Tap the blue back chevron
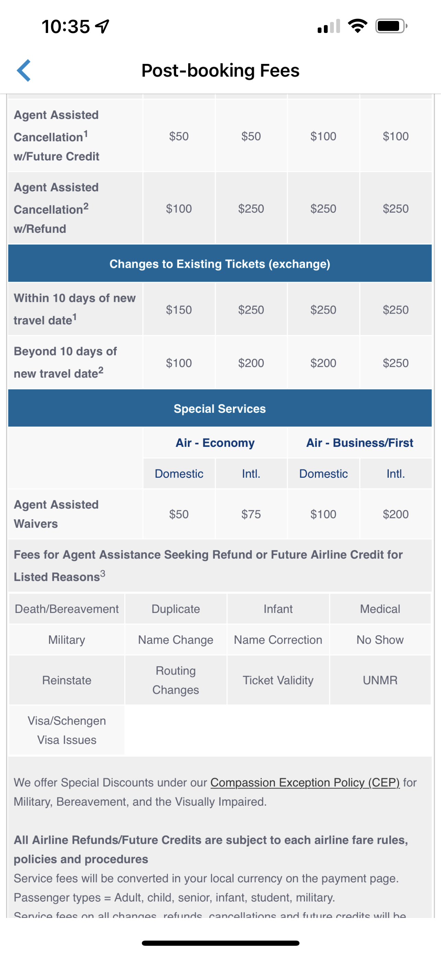 coord(24,70)
